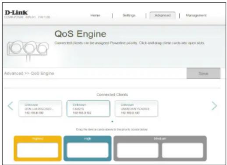Click the D-Link logo
The height and width of the screenshot is (165, 227).
point(16,13)
